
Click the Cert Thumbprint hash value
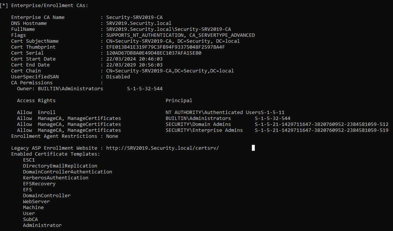click(x=165, y=47)
